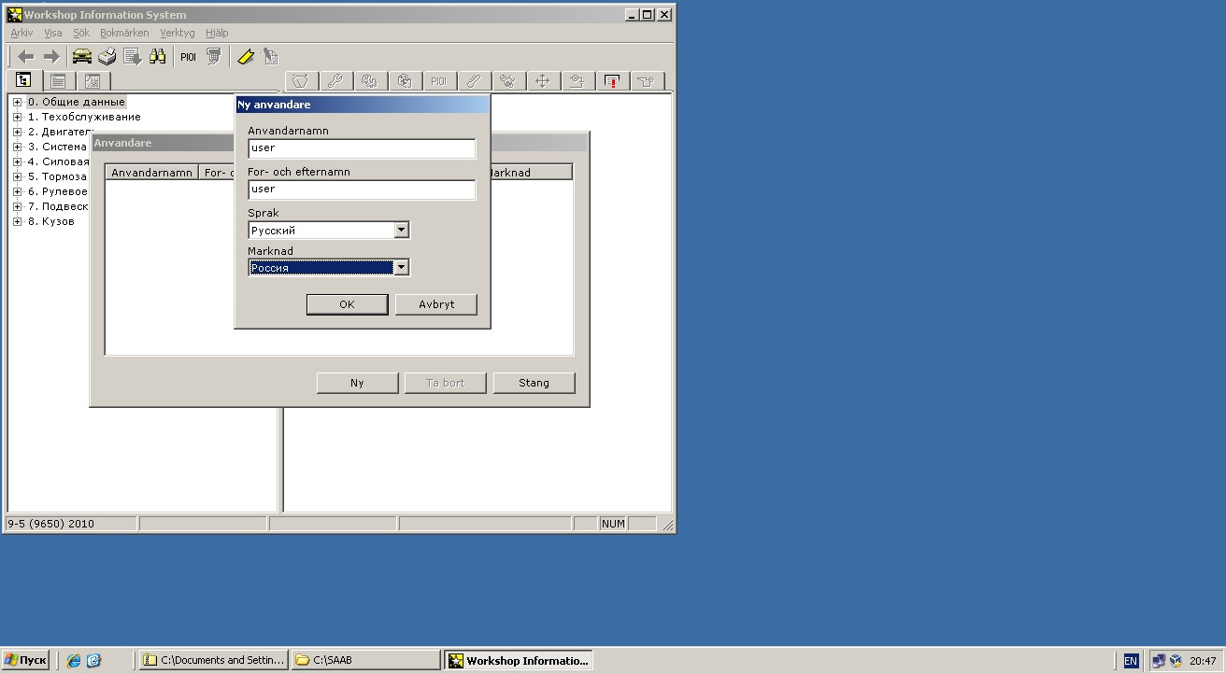
Task: Open the Visa menu
Action: (53, 33)
